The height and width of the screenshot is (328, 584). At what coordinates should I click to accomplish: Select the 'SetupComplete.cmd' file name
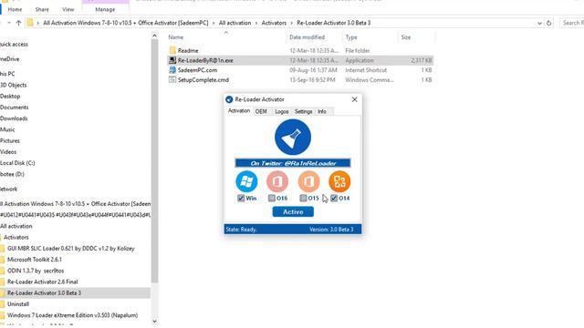(x=203, y=80)
